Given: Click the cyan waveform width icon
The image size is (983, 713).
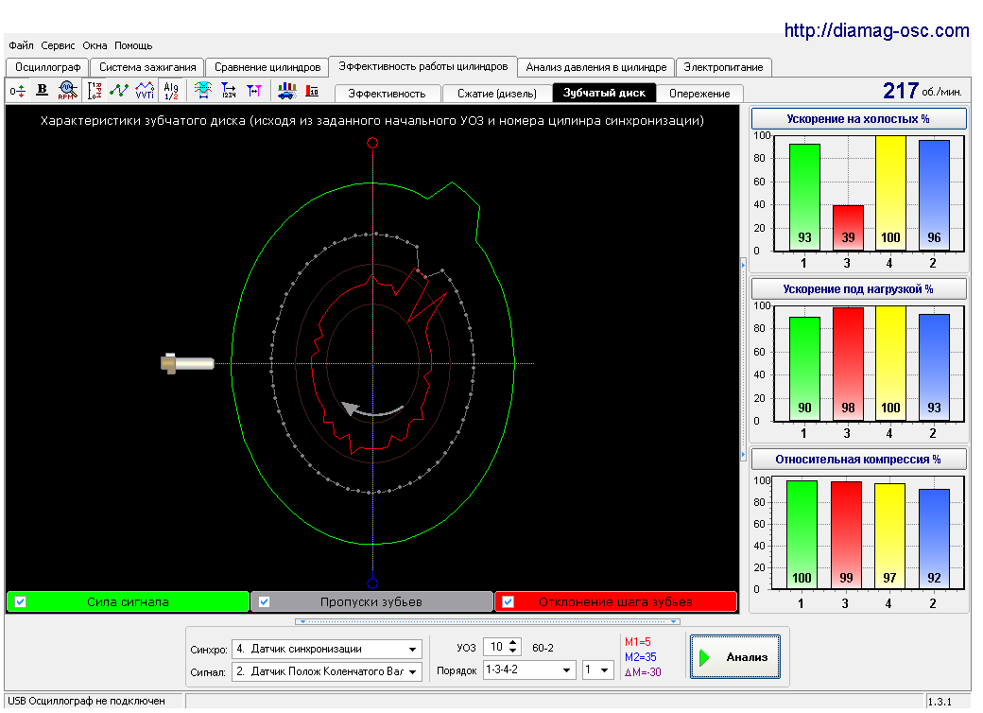Looking at the screenshot, I should click(x=202, y=91).
